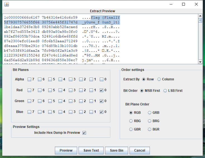Click the Java icon in title bar
Viewport: 205px width, 158px height.
7,4
